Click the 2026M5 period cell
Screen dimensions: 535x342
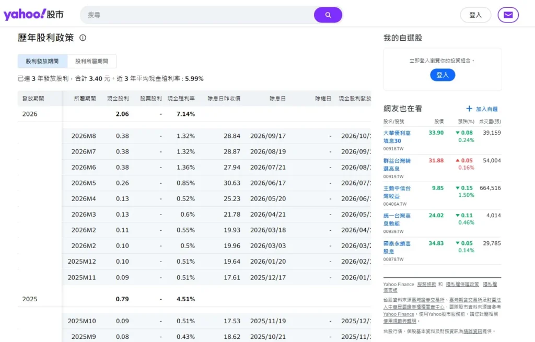pos(84,183)
